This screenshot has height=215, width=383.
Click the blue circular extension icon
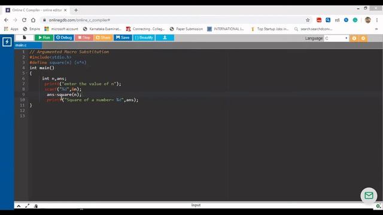click(x=346, y=20)
